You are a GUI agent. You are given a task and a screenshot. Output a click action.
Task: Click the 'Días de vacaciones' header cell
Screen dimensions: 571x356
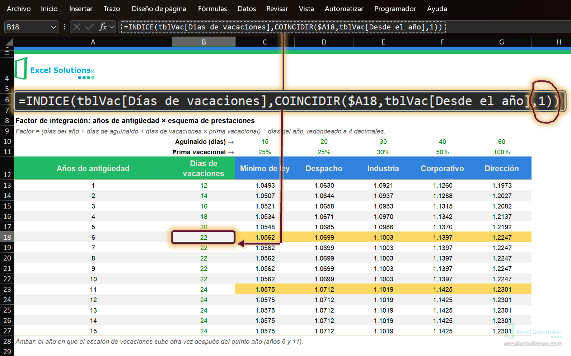click(x=203, y=168)
